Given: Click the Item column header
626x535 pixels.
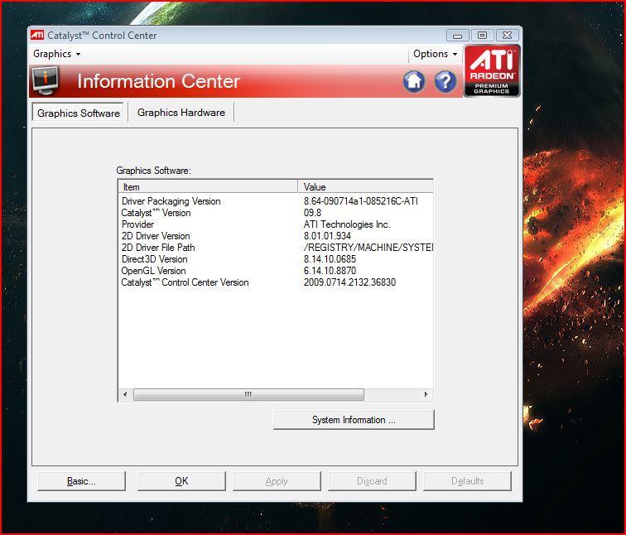Looking at the screenshot, I should point(208,187).
